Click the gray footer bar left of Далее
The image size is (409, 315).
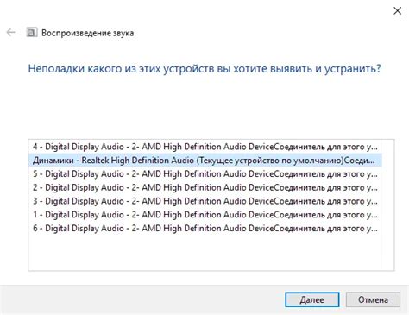tap(142, 299)
